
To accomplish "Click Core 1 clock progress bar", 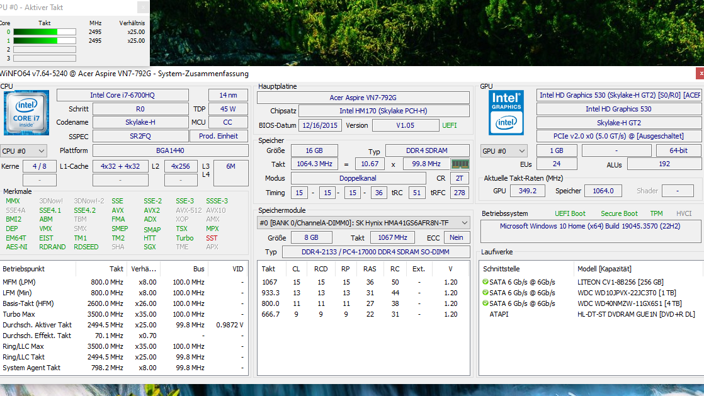I will click(x=45, y=40).
